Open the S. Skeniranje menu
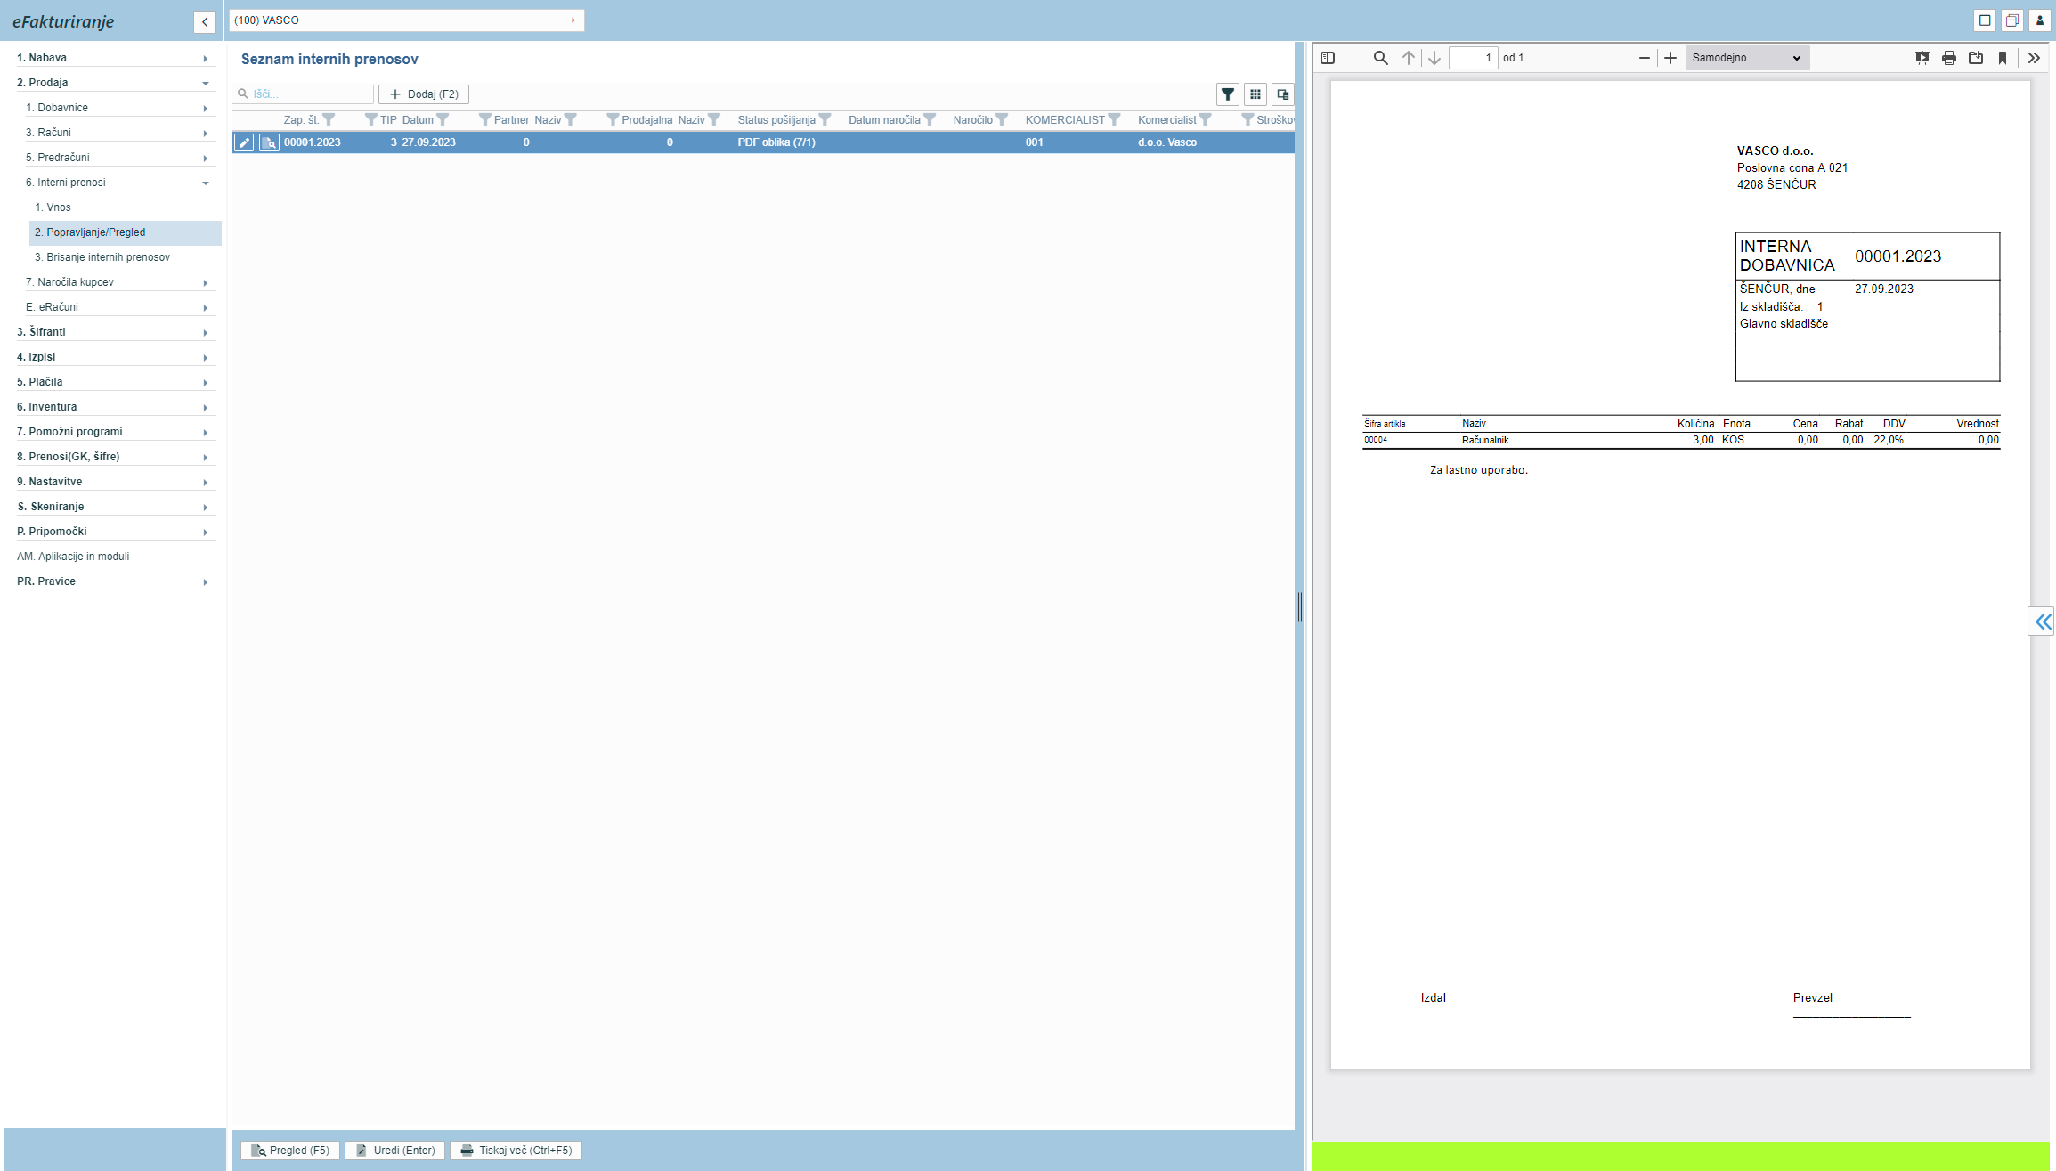Image resolution: width=2056 pixels, height=1171 pixels. (115, 507)
